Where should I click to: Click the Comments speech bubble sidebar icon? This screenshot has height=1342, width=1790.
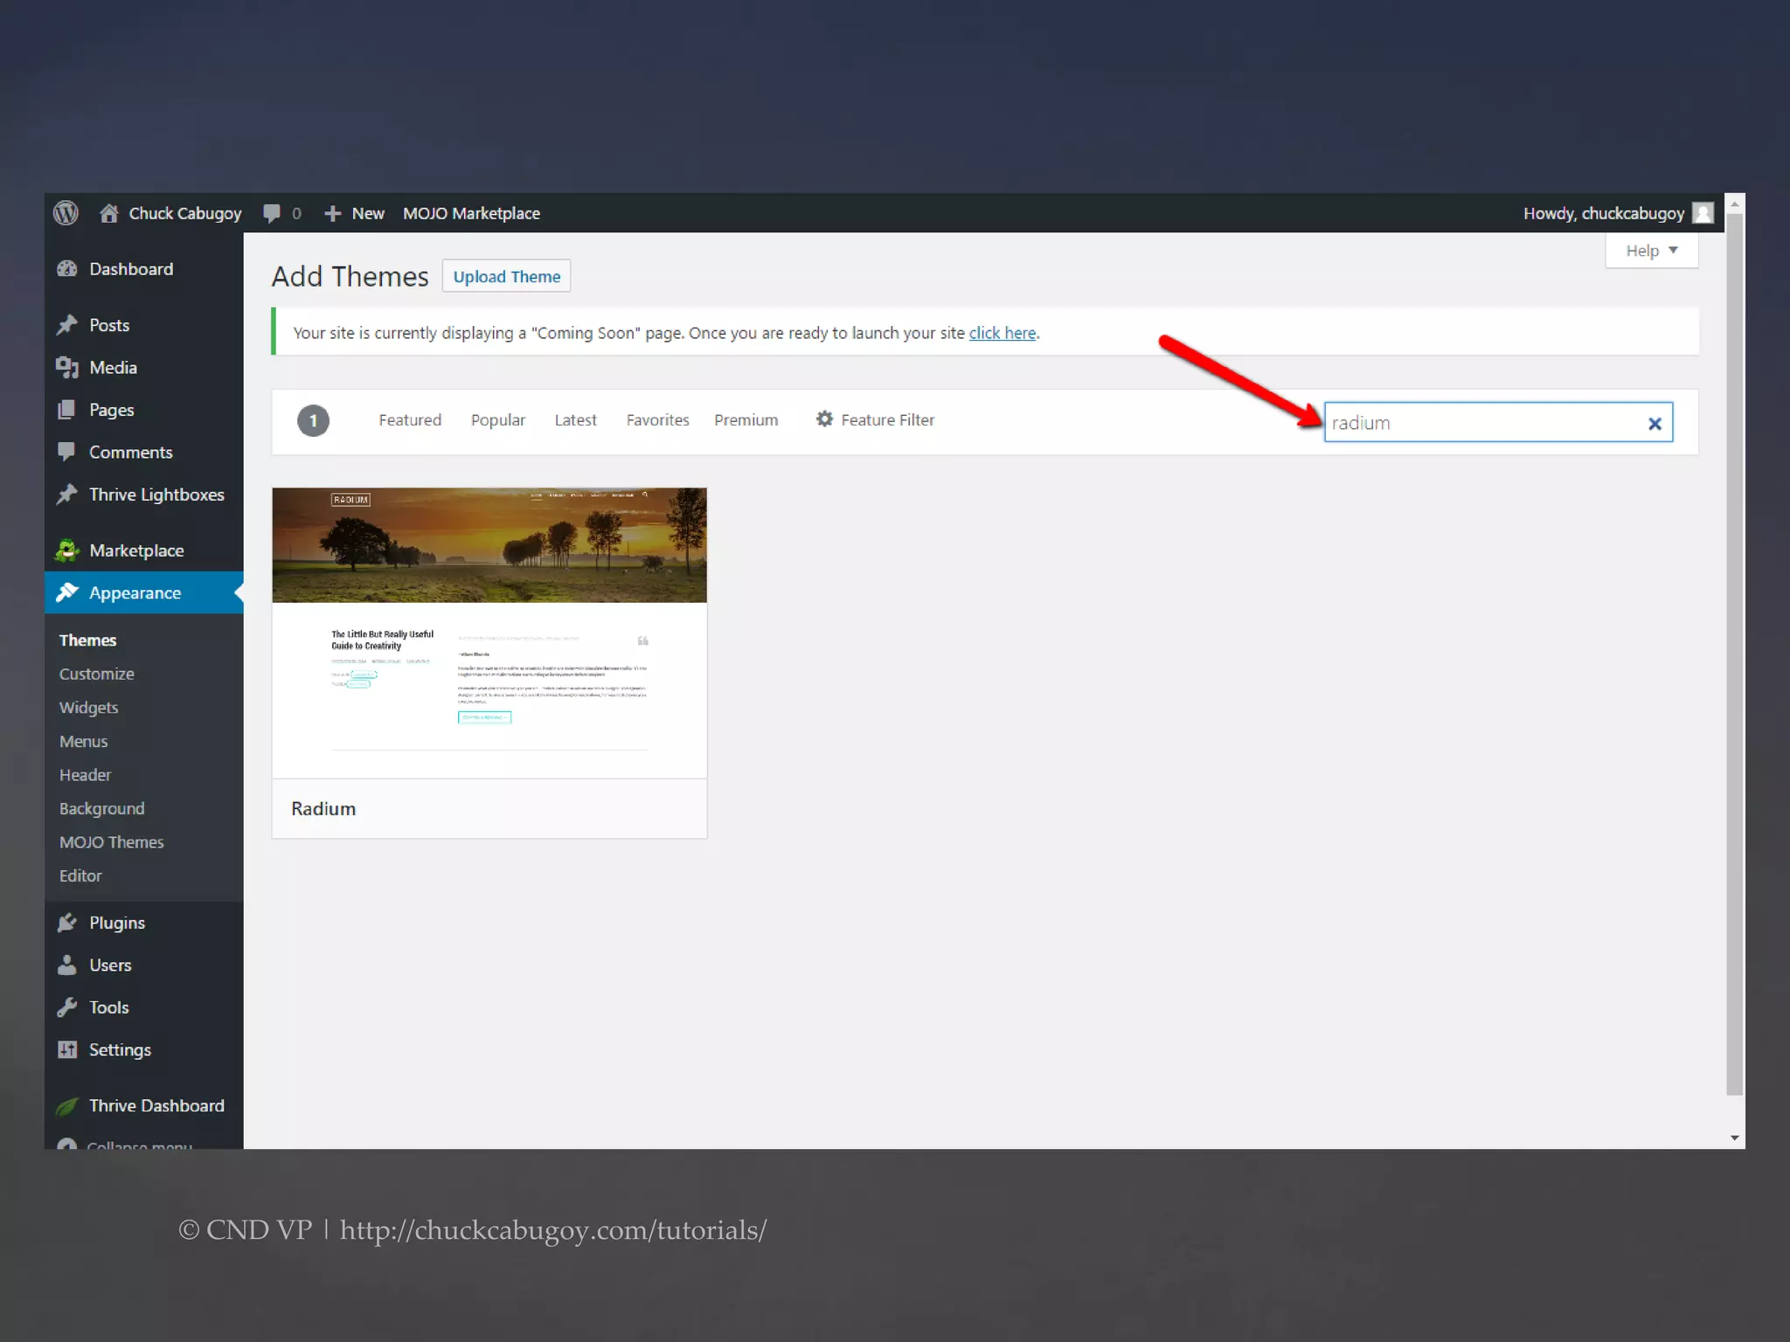(x=66, y=452)
